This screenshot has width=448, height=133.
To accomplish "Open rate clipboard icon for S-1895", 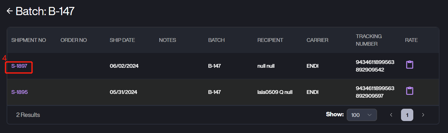I will coord(410,91).
